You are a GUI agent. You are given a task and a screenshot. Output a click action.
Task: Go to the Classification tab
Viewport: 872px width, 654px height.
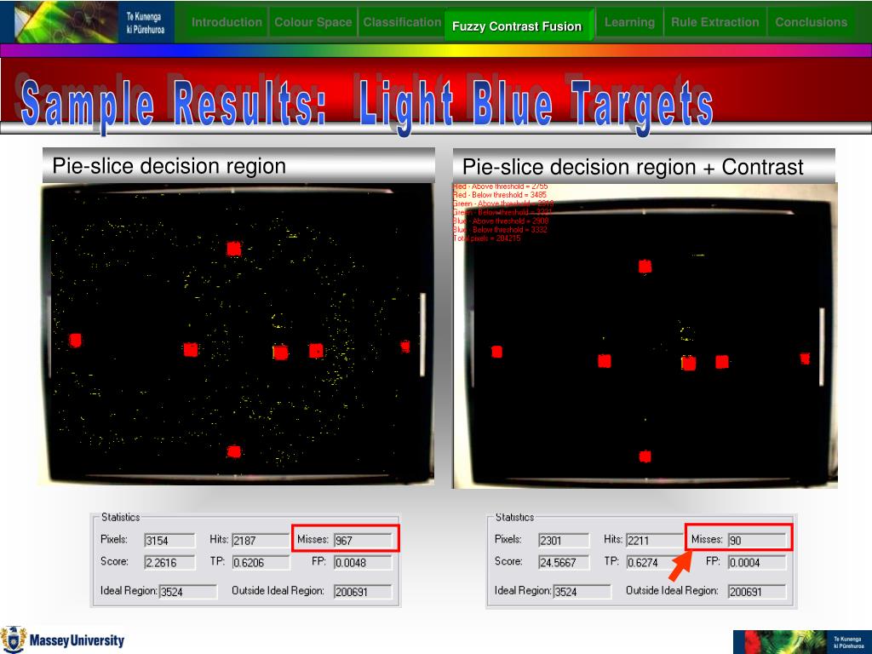402,22
